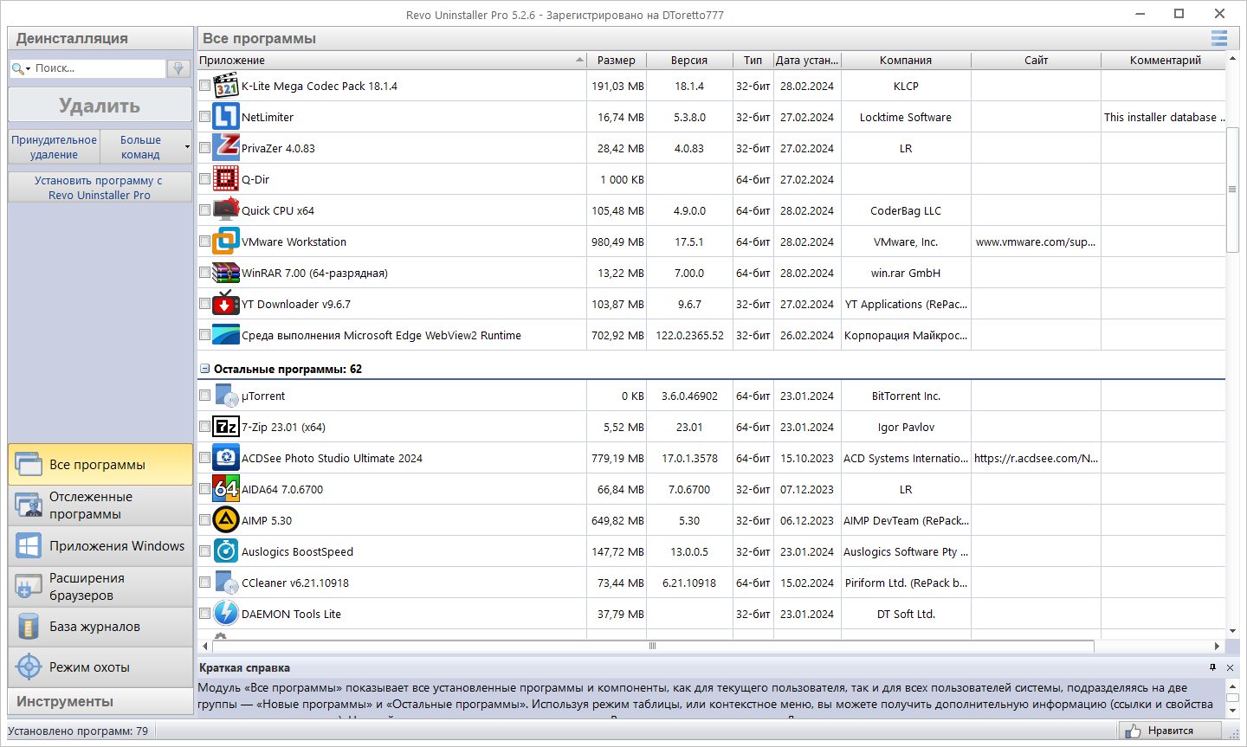Collapse the 'Остальные программы: 62' group
This screenshot has width=1247, height=747.
(205, 369)
